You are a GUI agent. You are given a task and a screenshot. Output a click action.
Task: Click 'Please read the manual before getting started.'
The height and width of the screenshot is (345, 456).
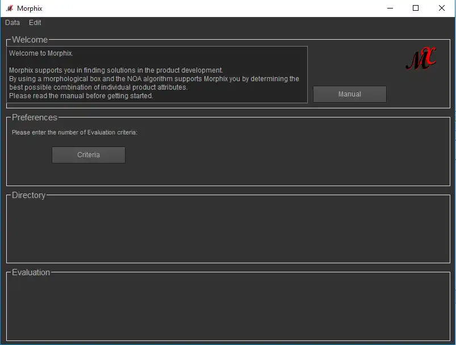[81, 96]
